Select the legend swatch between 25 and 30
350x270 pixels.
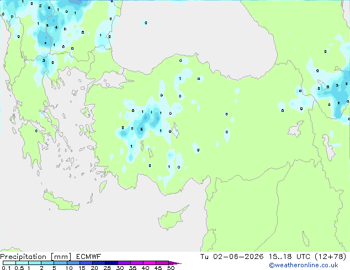click(x=111, y=263)
